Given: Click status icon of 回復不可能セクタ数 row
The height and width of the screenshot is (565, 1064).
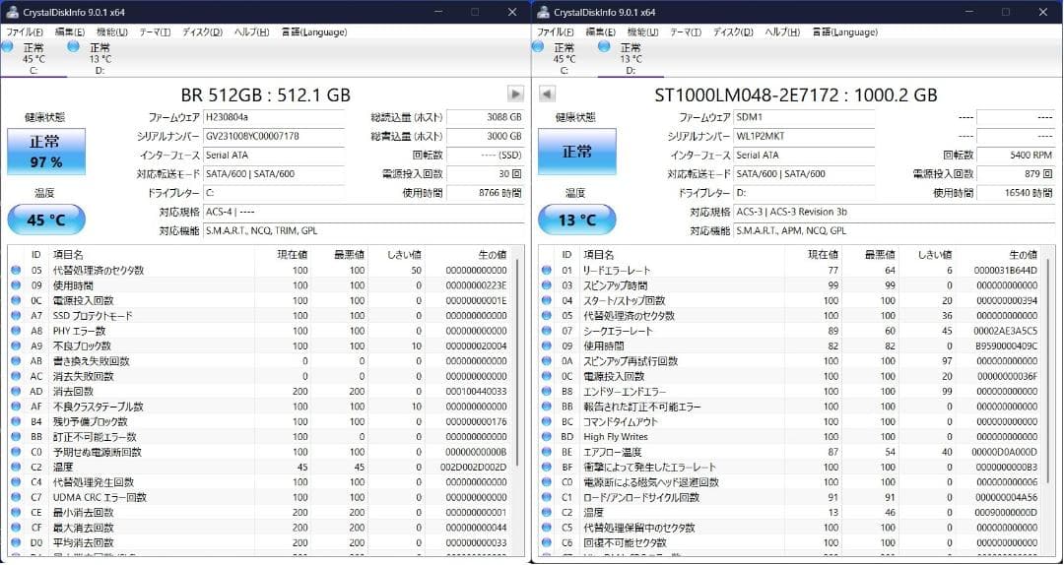Looking at the screenshot, I should [x=546, y=542].
